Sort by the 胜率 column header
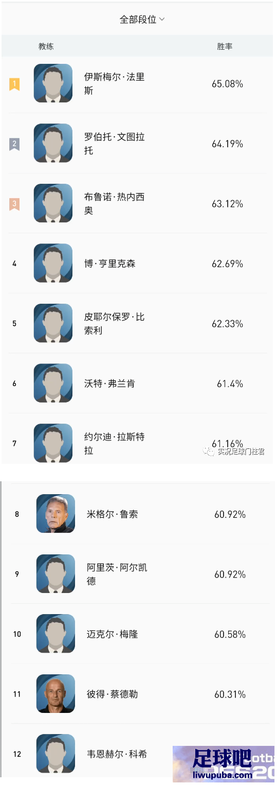The width and height of the screenshot is (277, 785). point(225,46)
